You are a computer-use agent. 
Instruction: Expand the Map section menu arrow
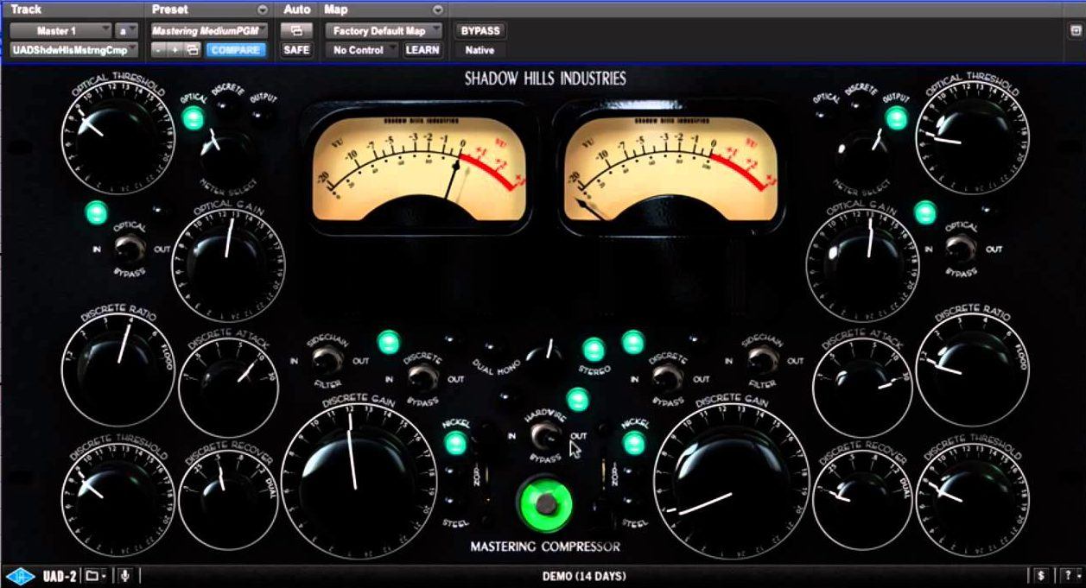(x=438, y=9)
